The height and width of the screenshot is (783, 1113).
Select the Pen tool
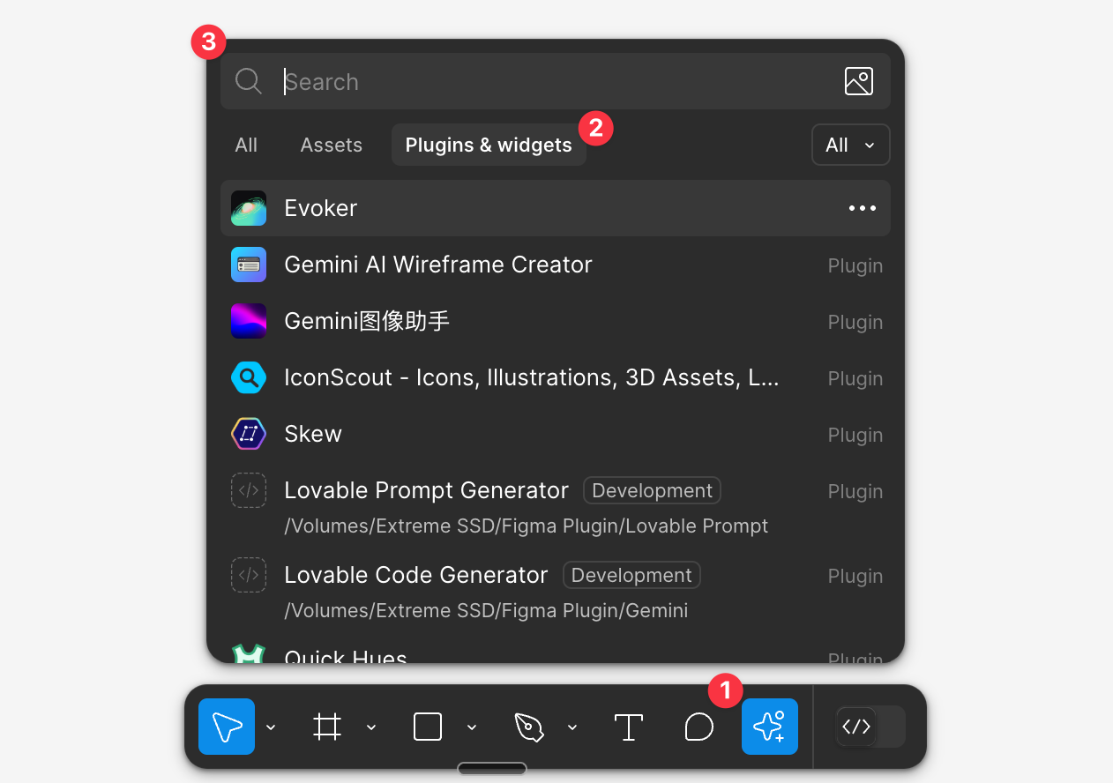(528, 727)
